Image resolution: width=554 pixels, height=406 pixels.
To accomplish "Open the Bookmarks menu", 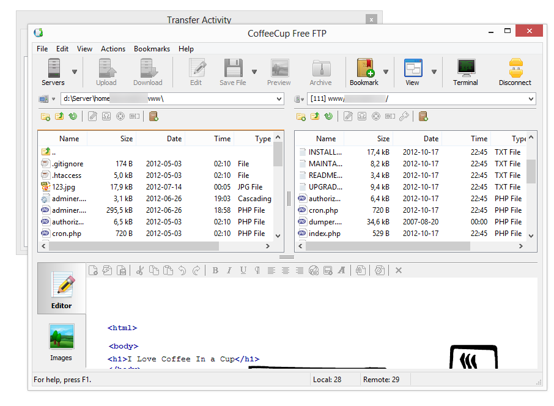I will tap(152, 49).
